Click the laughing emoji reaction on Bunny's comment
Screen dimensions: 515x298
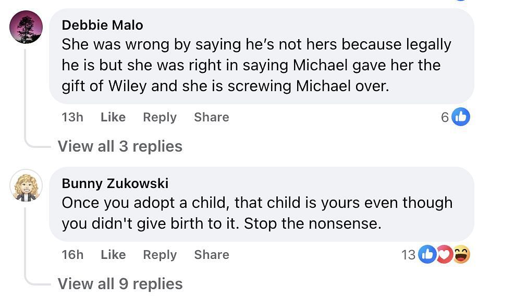(x=461, y=254)
